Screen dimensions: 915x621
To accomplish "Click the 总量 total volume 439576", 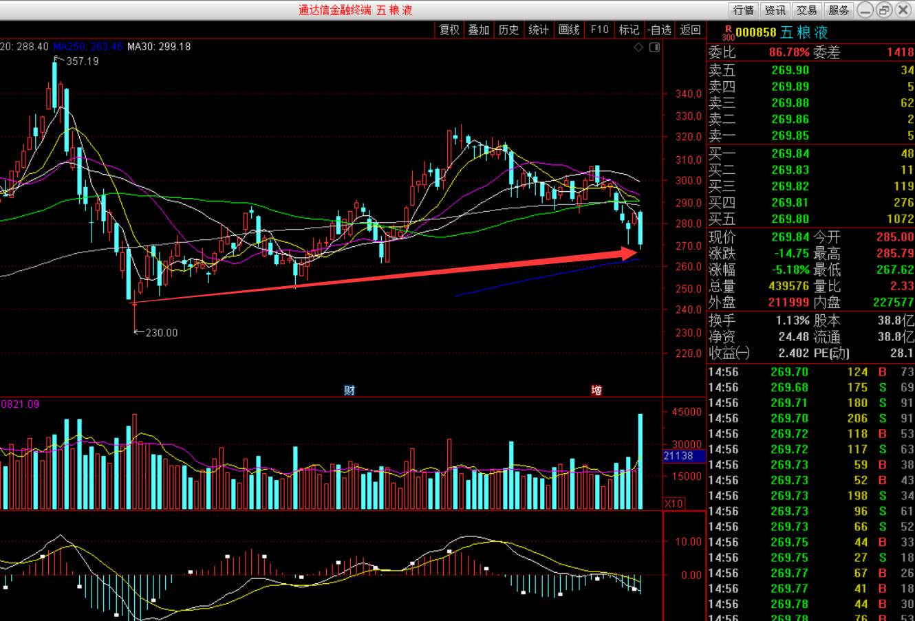I will point(789,286).
